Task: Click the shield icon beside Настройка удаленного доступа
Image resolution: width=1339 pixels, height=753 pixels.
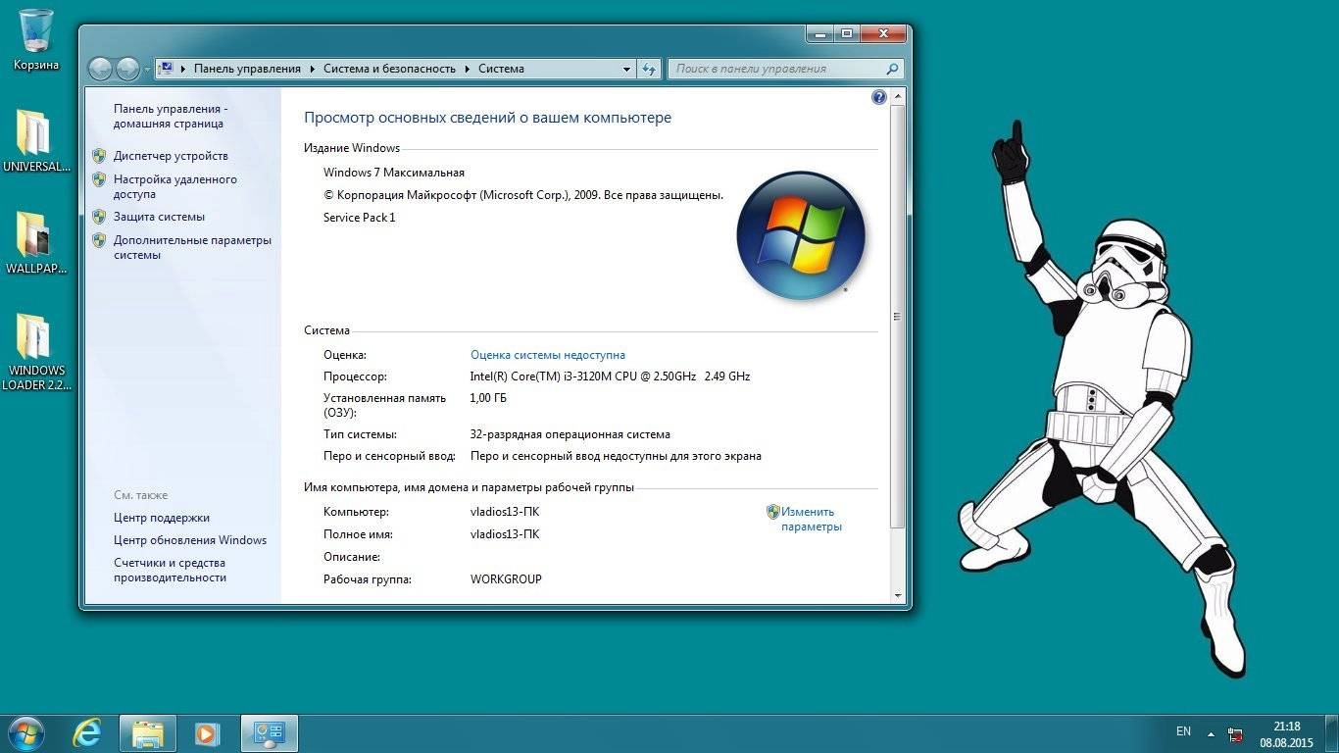Action: click(x=99, y=179)
